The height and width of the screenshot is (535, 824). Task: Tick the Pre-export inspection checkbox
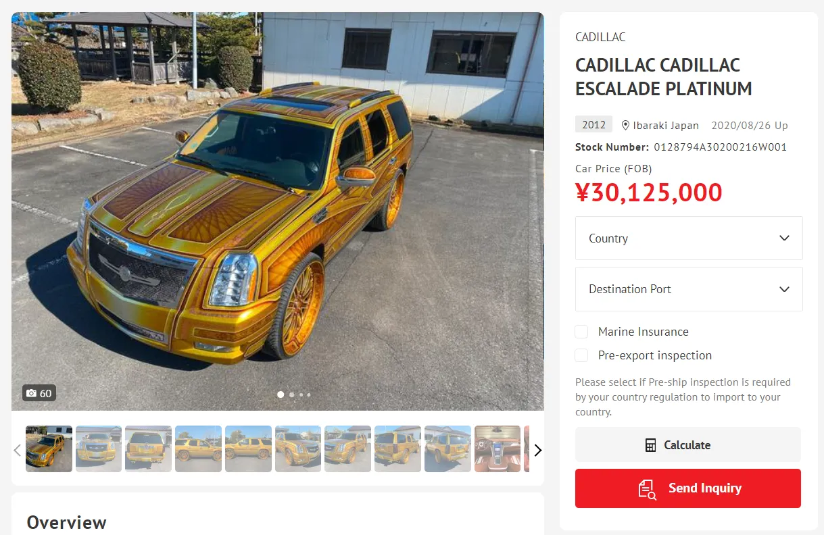581,355
